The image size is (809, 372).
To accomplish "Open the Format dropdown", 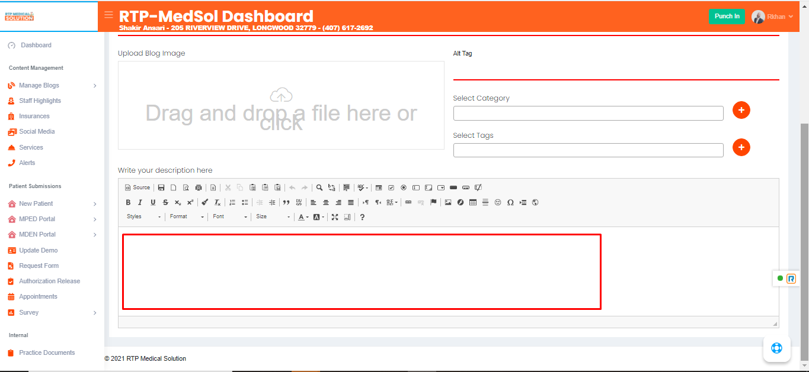I will [187, 217].
